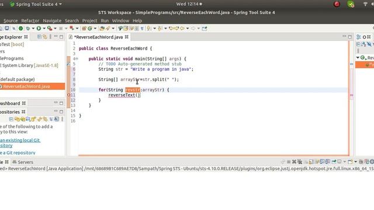Screen dimensions: 374x210
Task: Click Remove Launch (X) in Console toolbar
Action: 294,162
